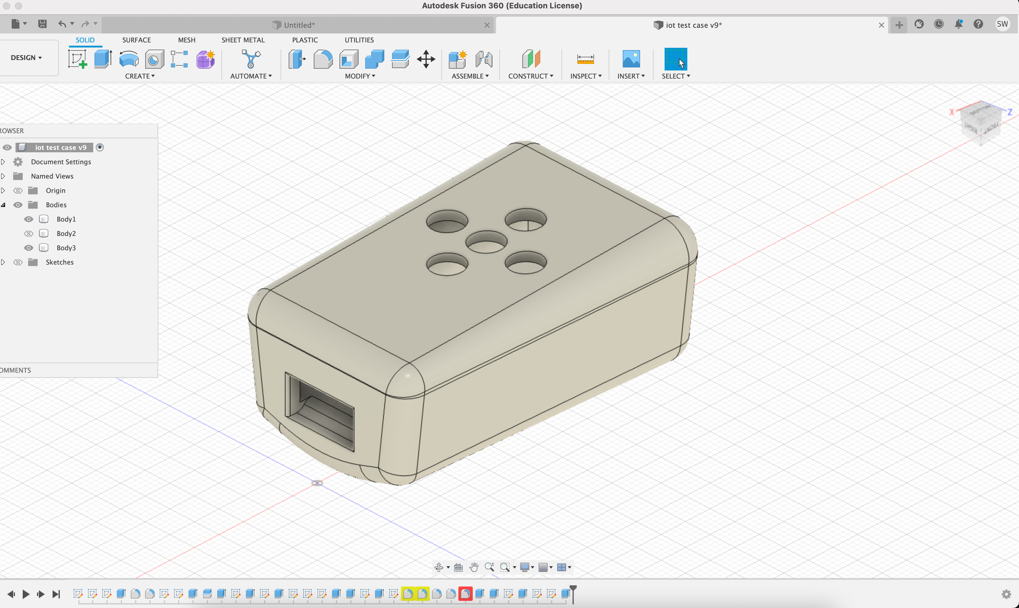Jump to the end of timeline
The image size is (1019, 608).
(56, 594)
